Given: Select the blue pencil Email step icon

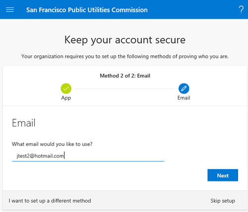Looking at the screenshot, I should [184, 88].
